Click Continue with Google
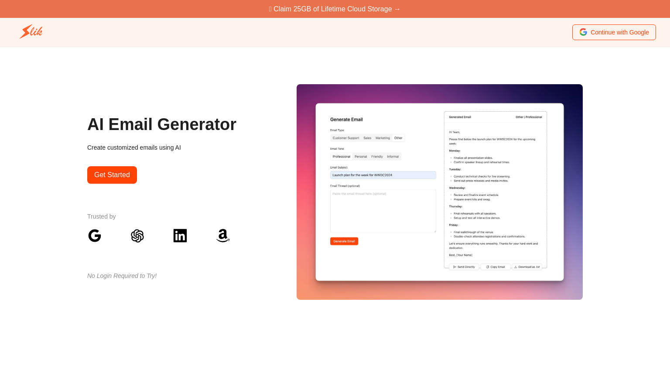This screenshot has height=377, width=670. [x=614, y=32]
